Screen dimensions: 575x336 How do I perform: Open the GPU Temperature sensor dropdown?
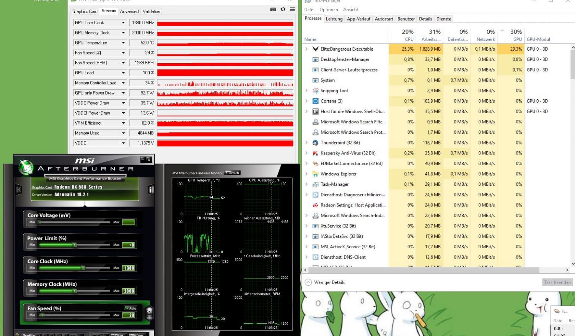[x=123, y=43]
